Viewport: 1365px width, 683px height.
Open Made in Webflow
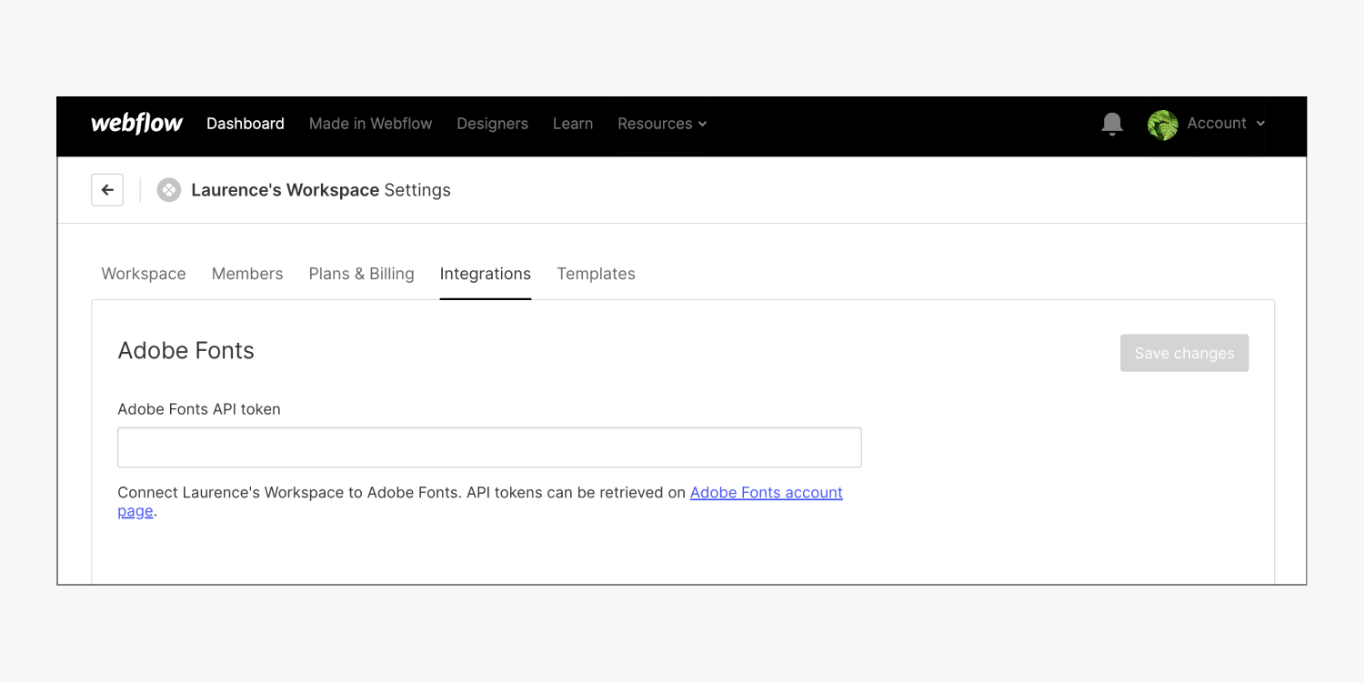[x=370, y=124]
